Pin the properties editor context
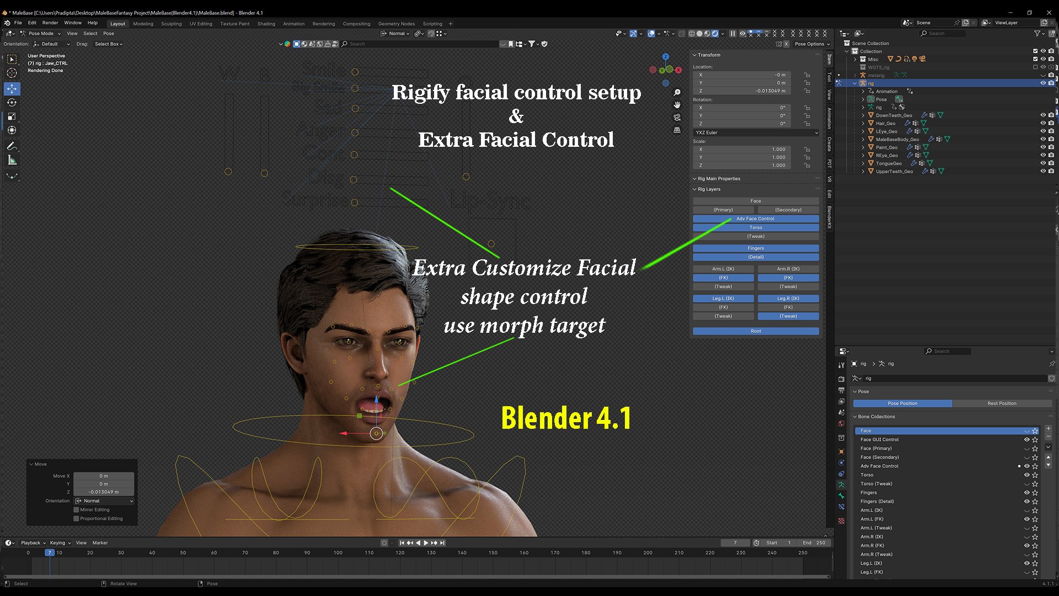 point(1051,364)
